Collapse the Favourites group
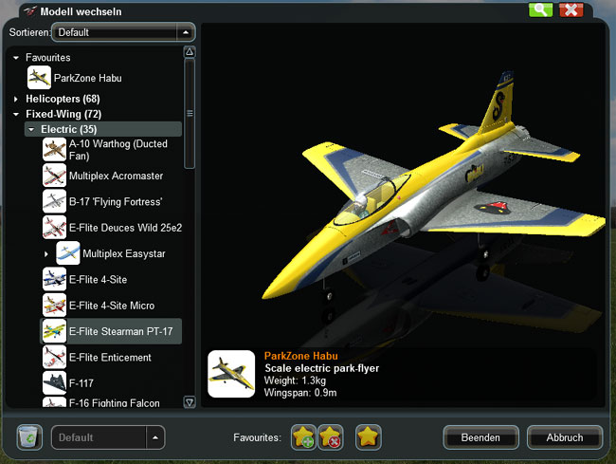This screenshot has height=464, width=616. pos(16,58)
